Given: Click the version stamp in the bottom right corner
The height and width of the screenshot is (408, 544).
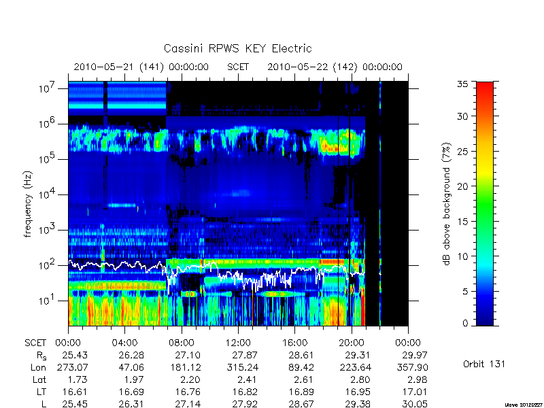Looking at the screenshot, I should [x=524, y=405].
